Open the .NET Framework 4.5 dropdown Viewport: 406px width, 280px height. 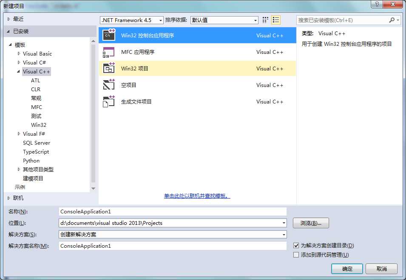click(132, 20)
